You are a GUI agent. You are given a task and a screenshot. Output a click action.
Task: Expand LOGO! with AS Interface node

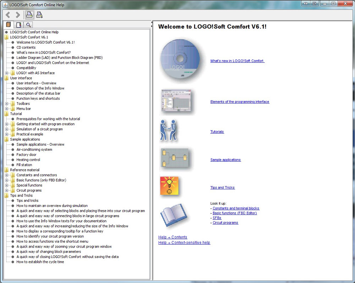click(7, 73)
